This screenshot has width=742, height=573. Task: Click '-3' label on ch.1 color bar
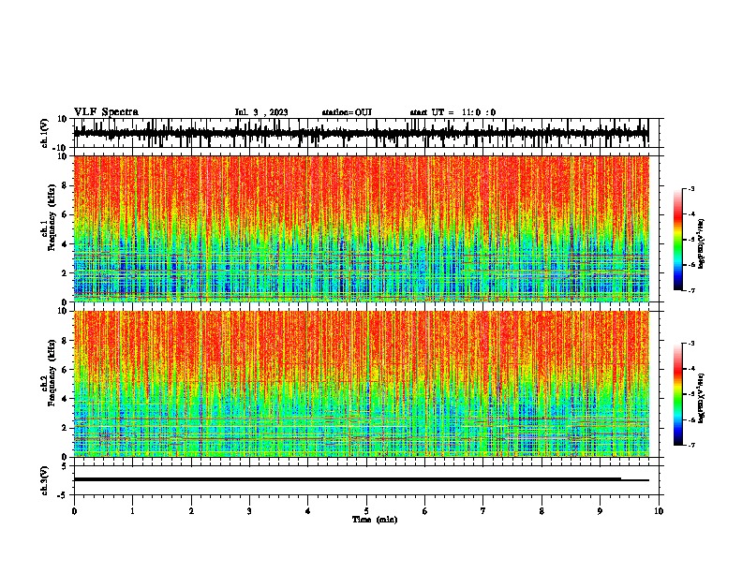[691, 188]
